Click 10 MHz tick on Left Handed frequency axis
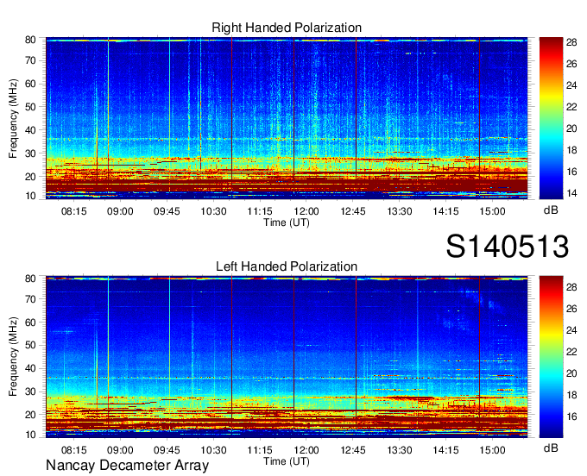The height and width of the screenshot is (476, 587). tap(30, 435)
